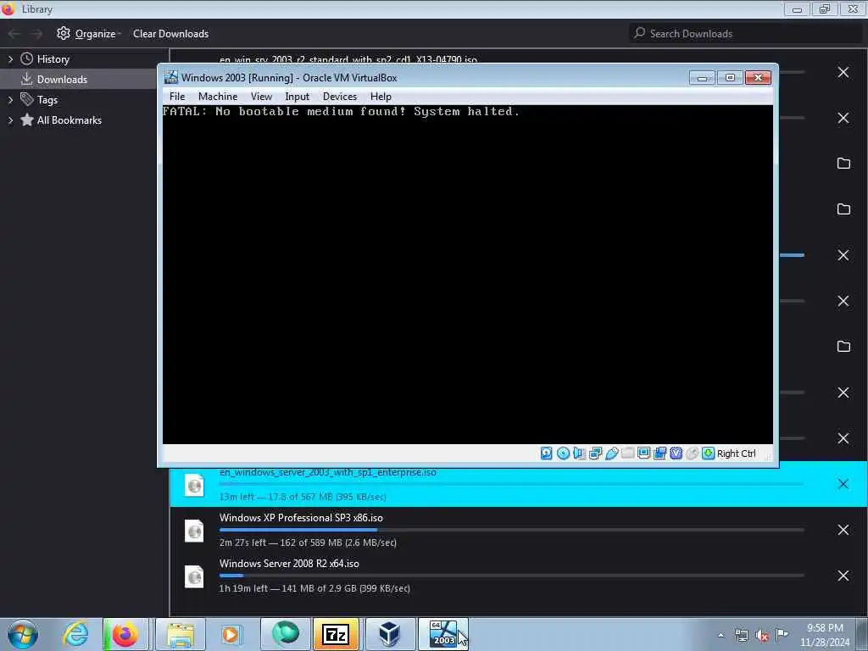This screenshot has width=868, height=651.
Task: Click the virtualization CPU 'V' indicator
Action: 676,453
